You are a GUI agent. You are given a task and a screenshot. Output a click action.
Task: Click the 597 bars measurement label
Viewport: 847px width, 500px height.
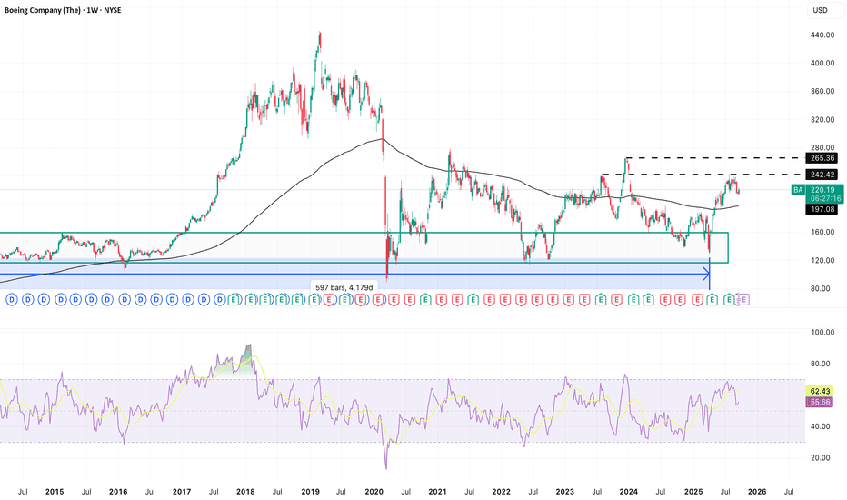click(x=344, y=287)
